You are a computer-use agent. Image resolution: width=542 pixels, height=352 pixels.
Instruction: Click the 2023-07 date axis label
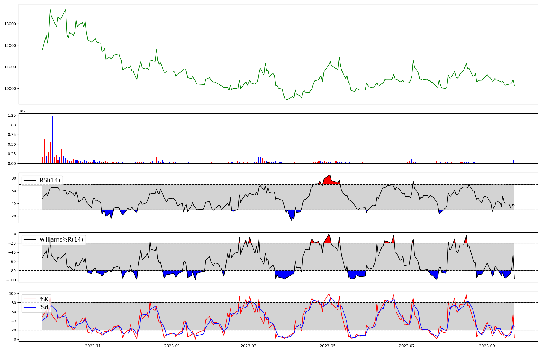tap(407, 346)
